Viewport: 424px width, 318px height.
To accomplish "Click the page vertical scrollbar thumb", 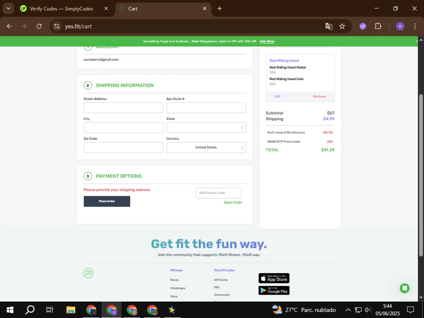I will point(421,175).
